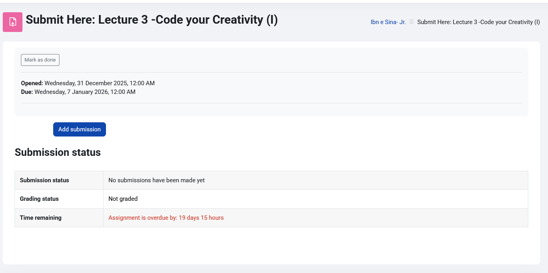Viewport: 548px width, 273px height.
Task: Click the divider line below the Due date
Action: tap(271, 103)
